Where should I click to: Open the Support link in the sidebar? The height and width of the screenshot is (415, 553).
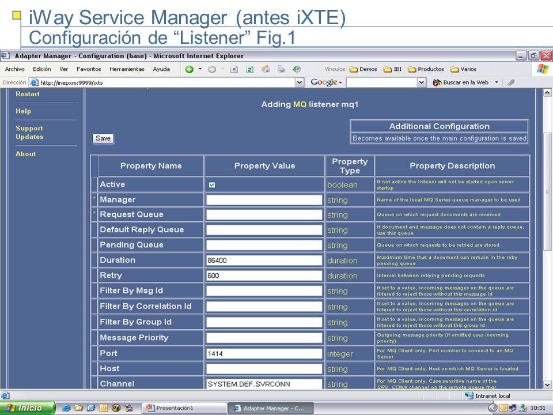(x=29, y=128)
